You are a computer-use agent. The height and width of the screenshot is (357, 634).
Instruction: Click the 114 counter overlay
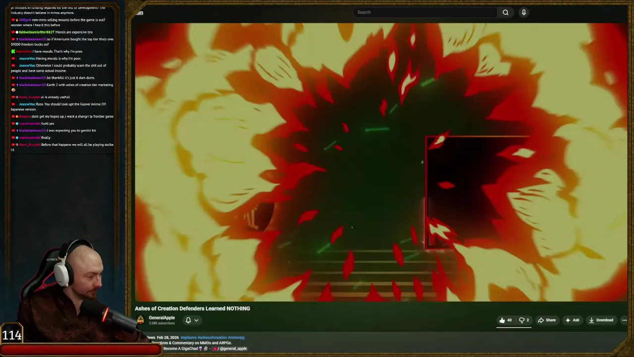pos(12,335)
